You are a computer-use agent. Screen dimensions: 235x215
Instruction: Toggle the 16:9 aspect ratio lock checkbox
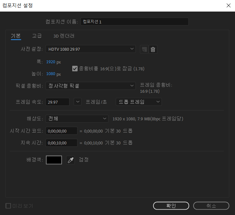click(75, 69)
